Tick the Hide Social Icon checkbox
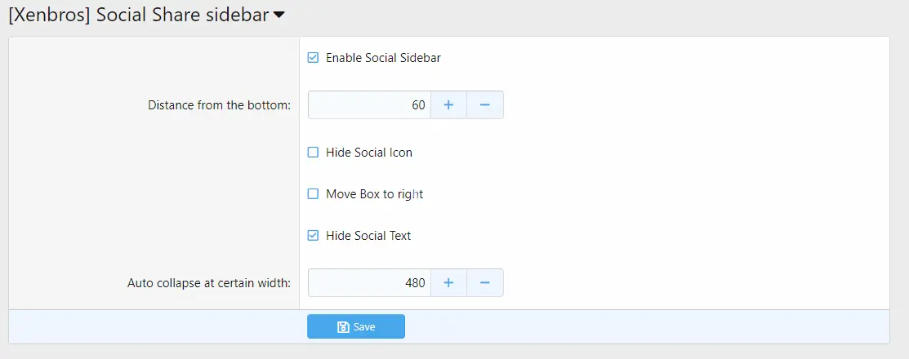The width and height of the screenshot is (909, 359). (x=313, y=153)
